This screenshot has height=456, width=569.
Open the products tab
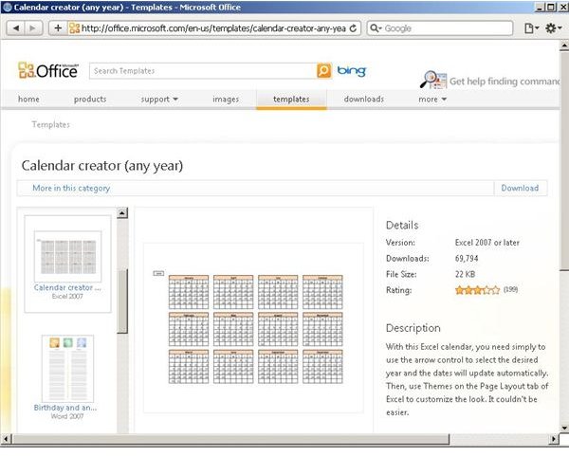[x=90, y=99]
